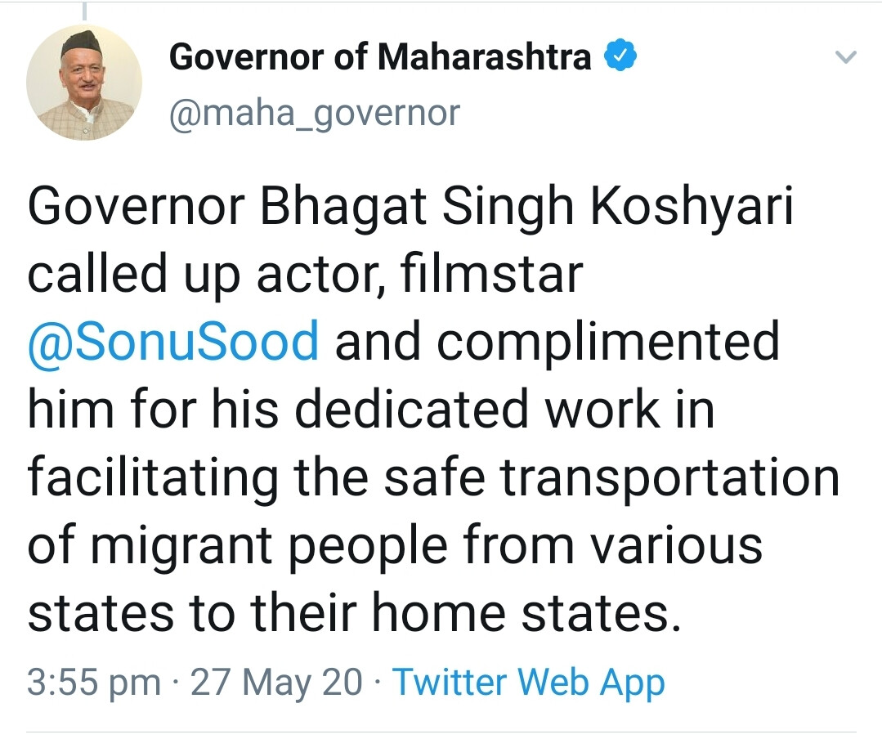Open the Governor's profile photo

pyautogui.click(x=84, y=83)
